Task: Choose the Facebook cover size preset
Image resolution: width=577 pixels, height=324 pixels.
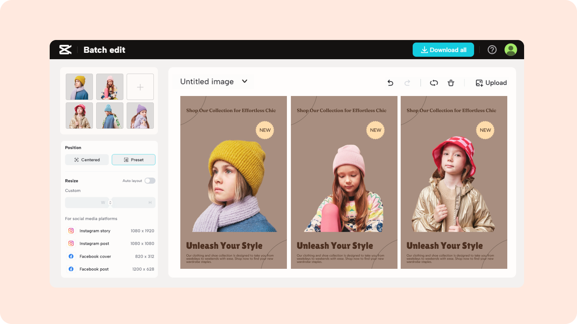Action: [x=110, y=256]
